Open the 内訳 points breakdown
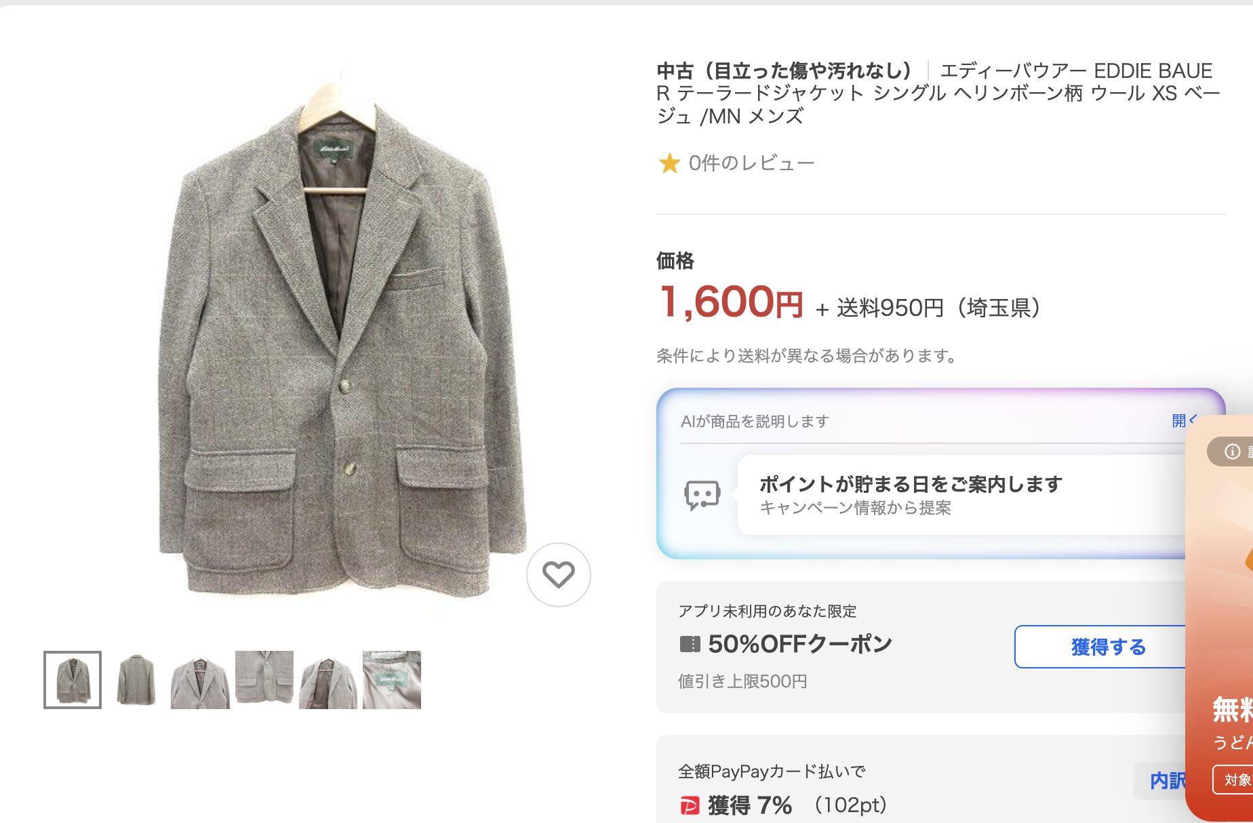The height and width of the screenshot is (823, 1253). coord(1166,781)
